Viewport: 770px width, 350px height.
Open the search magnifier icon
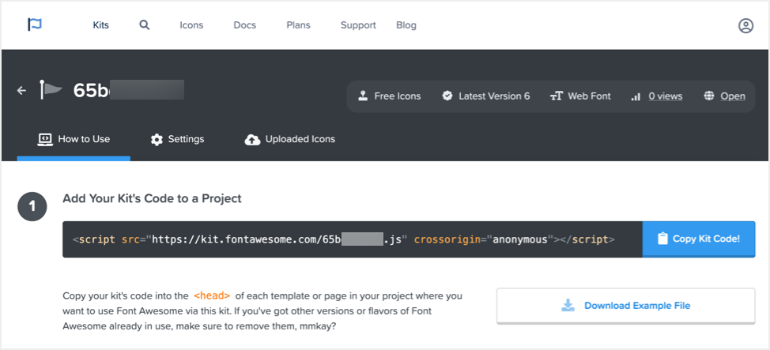coord(145,24)
